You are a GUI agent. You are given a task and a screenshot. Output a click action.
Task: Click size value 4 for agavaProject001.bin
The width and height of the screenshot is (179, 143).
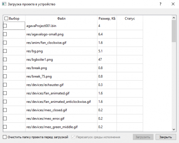[x=99, y=26]
